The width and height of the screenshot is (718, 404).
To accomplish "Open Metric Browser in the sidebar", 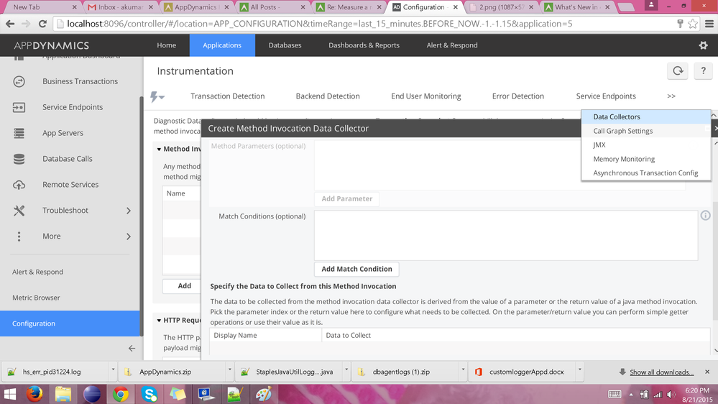I will [36, 298].
